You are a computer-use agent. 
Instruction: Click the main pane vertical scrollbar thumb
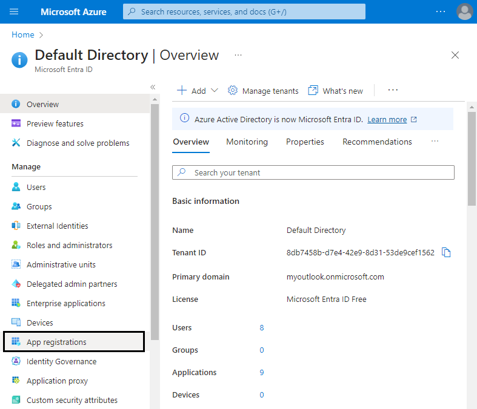coord(472,159)
